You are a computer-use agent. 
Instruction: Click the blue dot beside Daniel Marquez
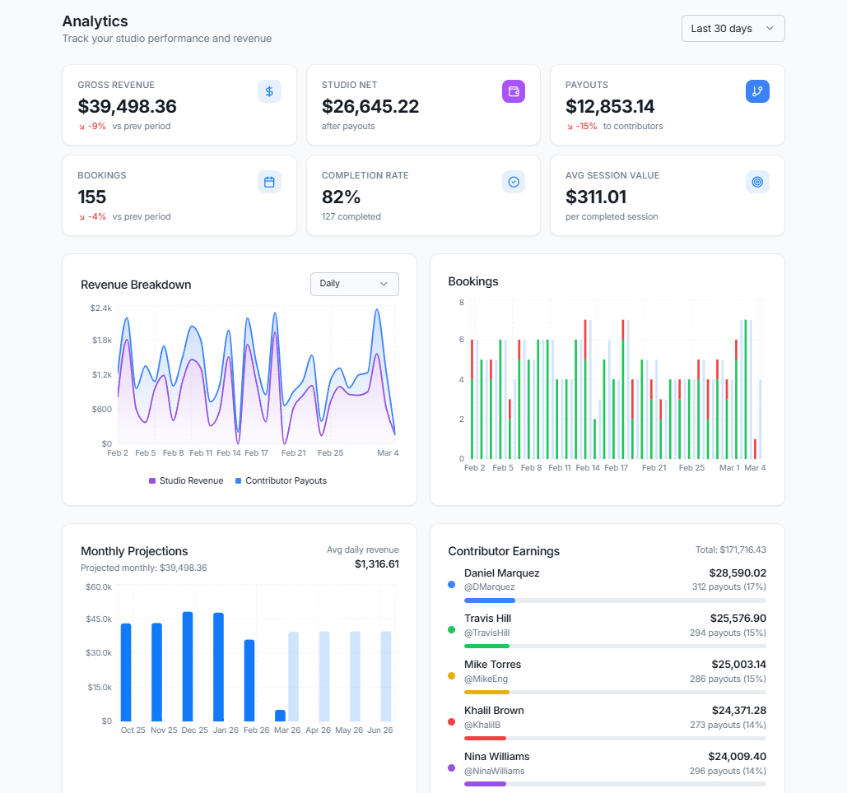pyautogui.click(x=452, y=584)
